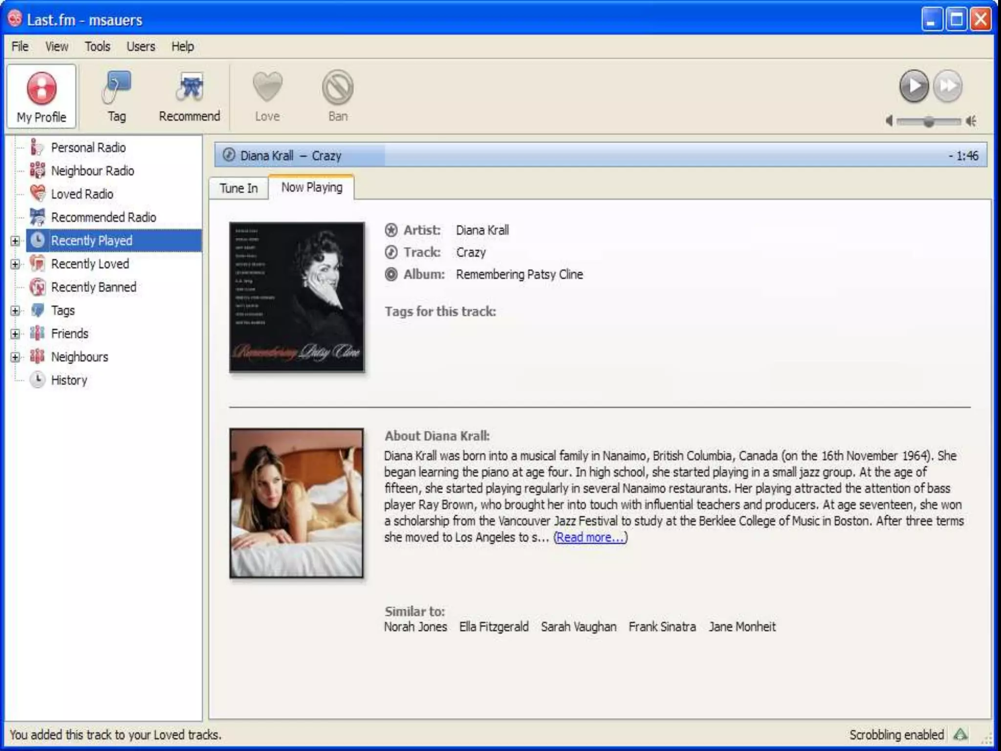Open similar artist Ella Fitzgerald
Image resolution: width=1001 pixels, height=751 pixels.
(494, 627)
